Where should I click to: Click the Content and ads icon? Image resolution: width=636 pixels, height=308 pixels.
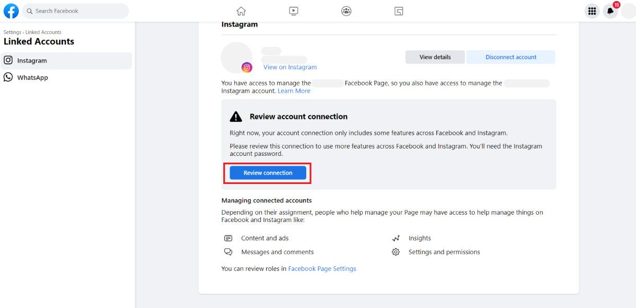click(x=228, y=238)
